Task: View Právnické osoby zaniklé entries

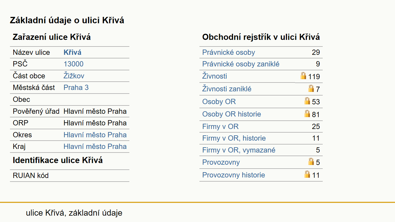Action: pyautogui.click(x=241, y=64)
